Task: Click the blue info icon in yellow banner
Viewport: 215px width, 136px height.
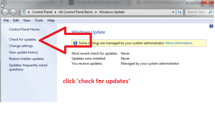Action: pos(75,43)
